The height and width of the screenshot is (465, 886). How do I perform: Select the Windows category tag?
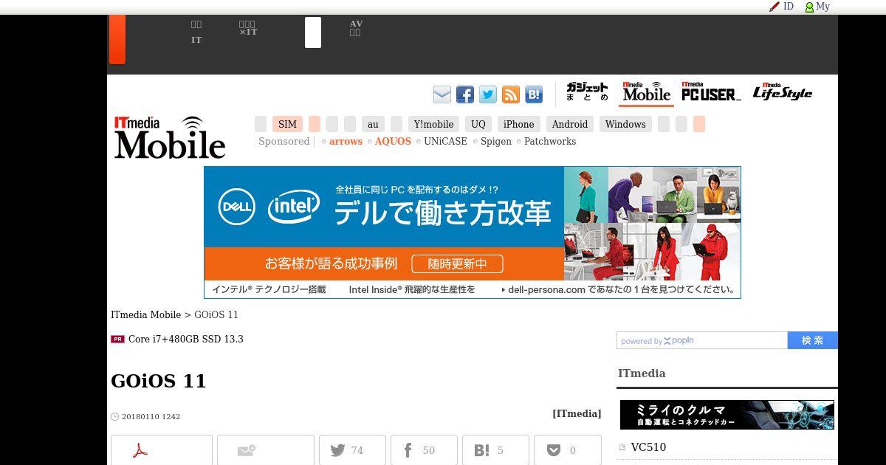tap(625, 124)
